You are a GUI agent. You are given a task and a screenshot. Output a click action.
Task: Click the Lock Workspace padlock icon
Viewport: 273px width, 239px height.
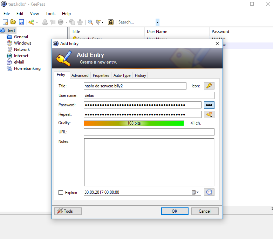click(x=111, y=22)
